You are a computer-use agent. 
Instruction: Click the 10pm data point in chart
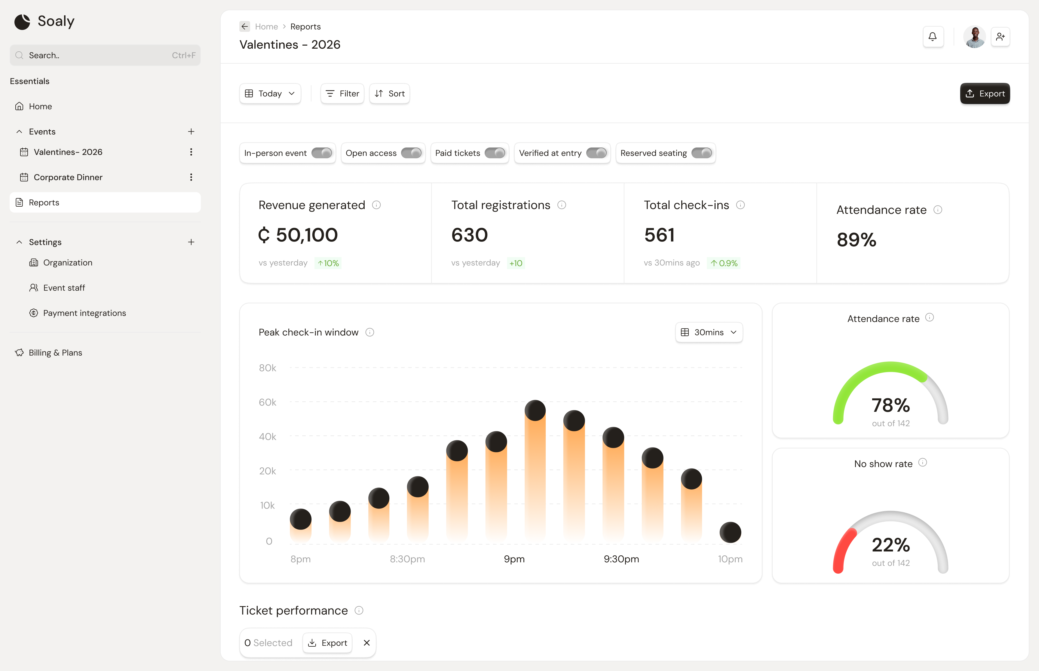[730, 533]
